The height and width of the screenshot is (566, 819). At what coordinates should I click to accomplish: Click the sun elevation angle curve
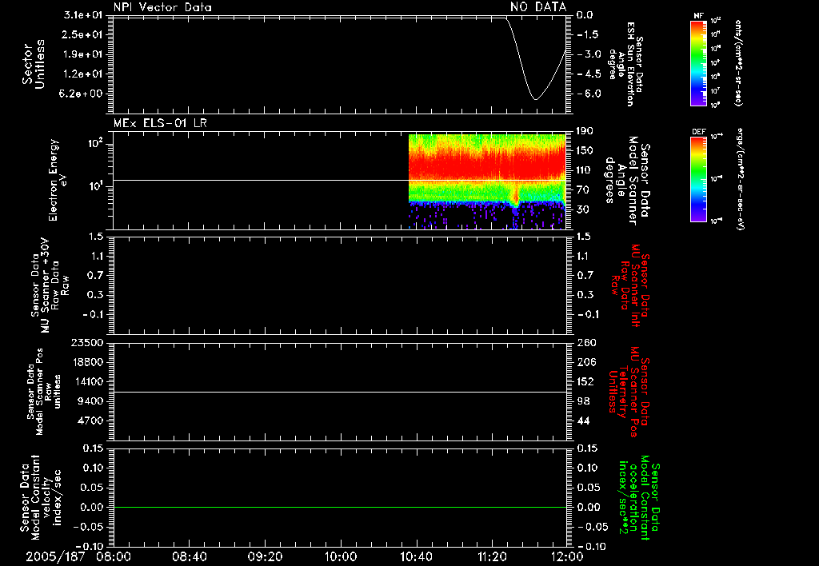point(535,58)
